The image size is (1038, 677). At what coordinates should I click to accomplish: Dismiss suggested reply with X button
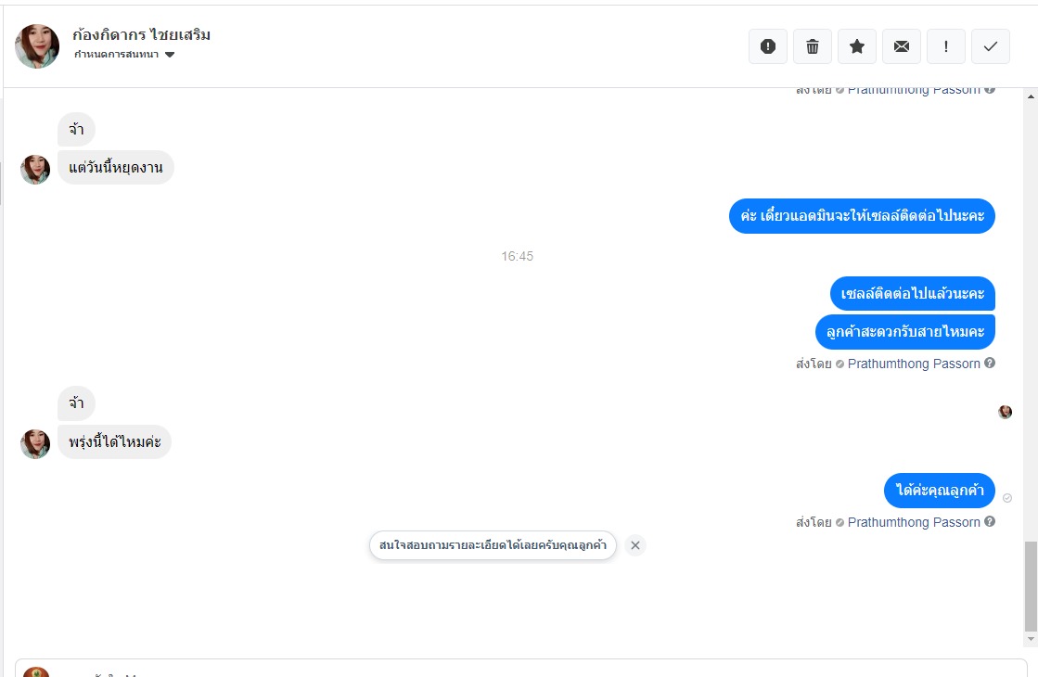[634, 545]
